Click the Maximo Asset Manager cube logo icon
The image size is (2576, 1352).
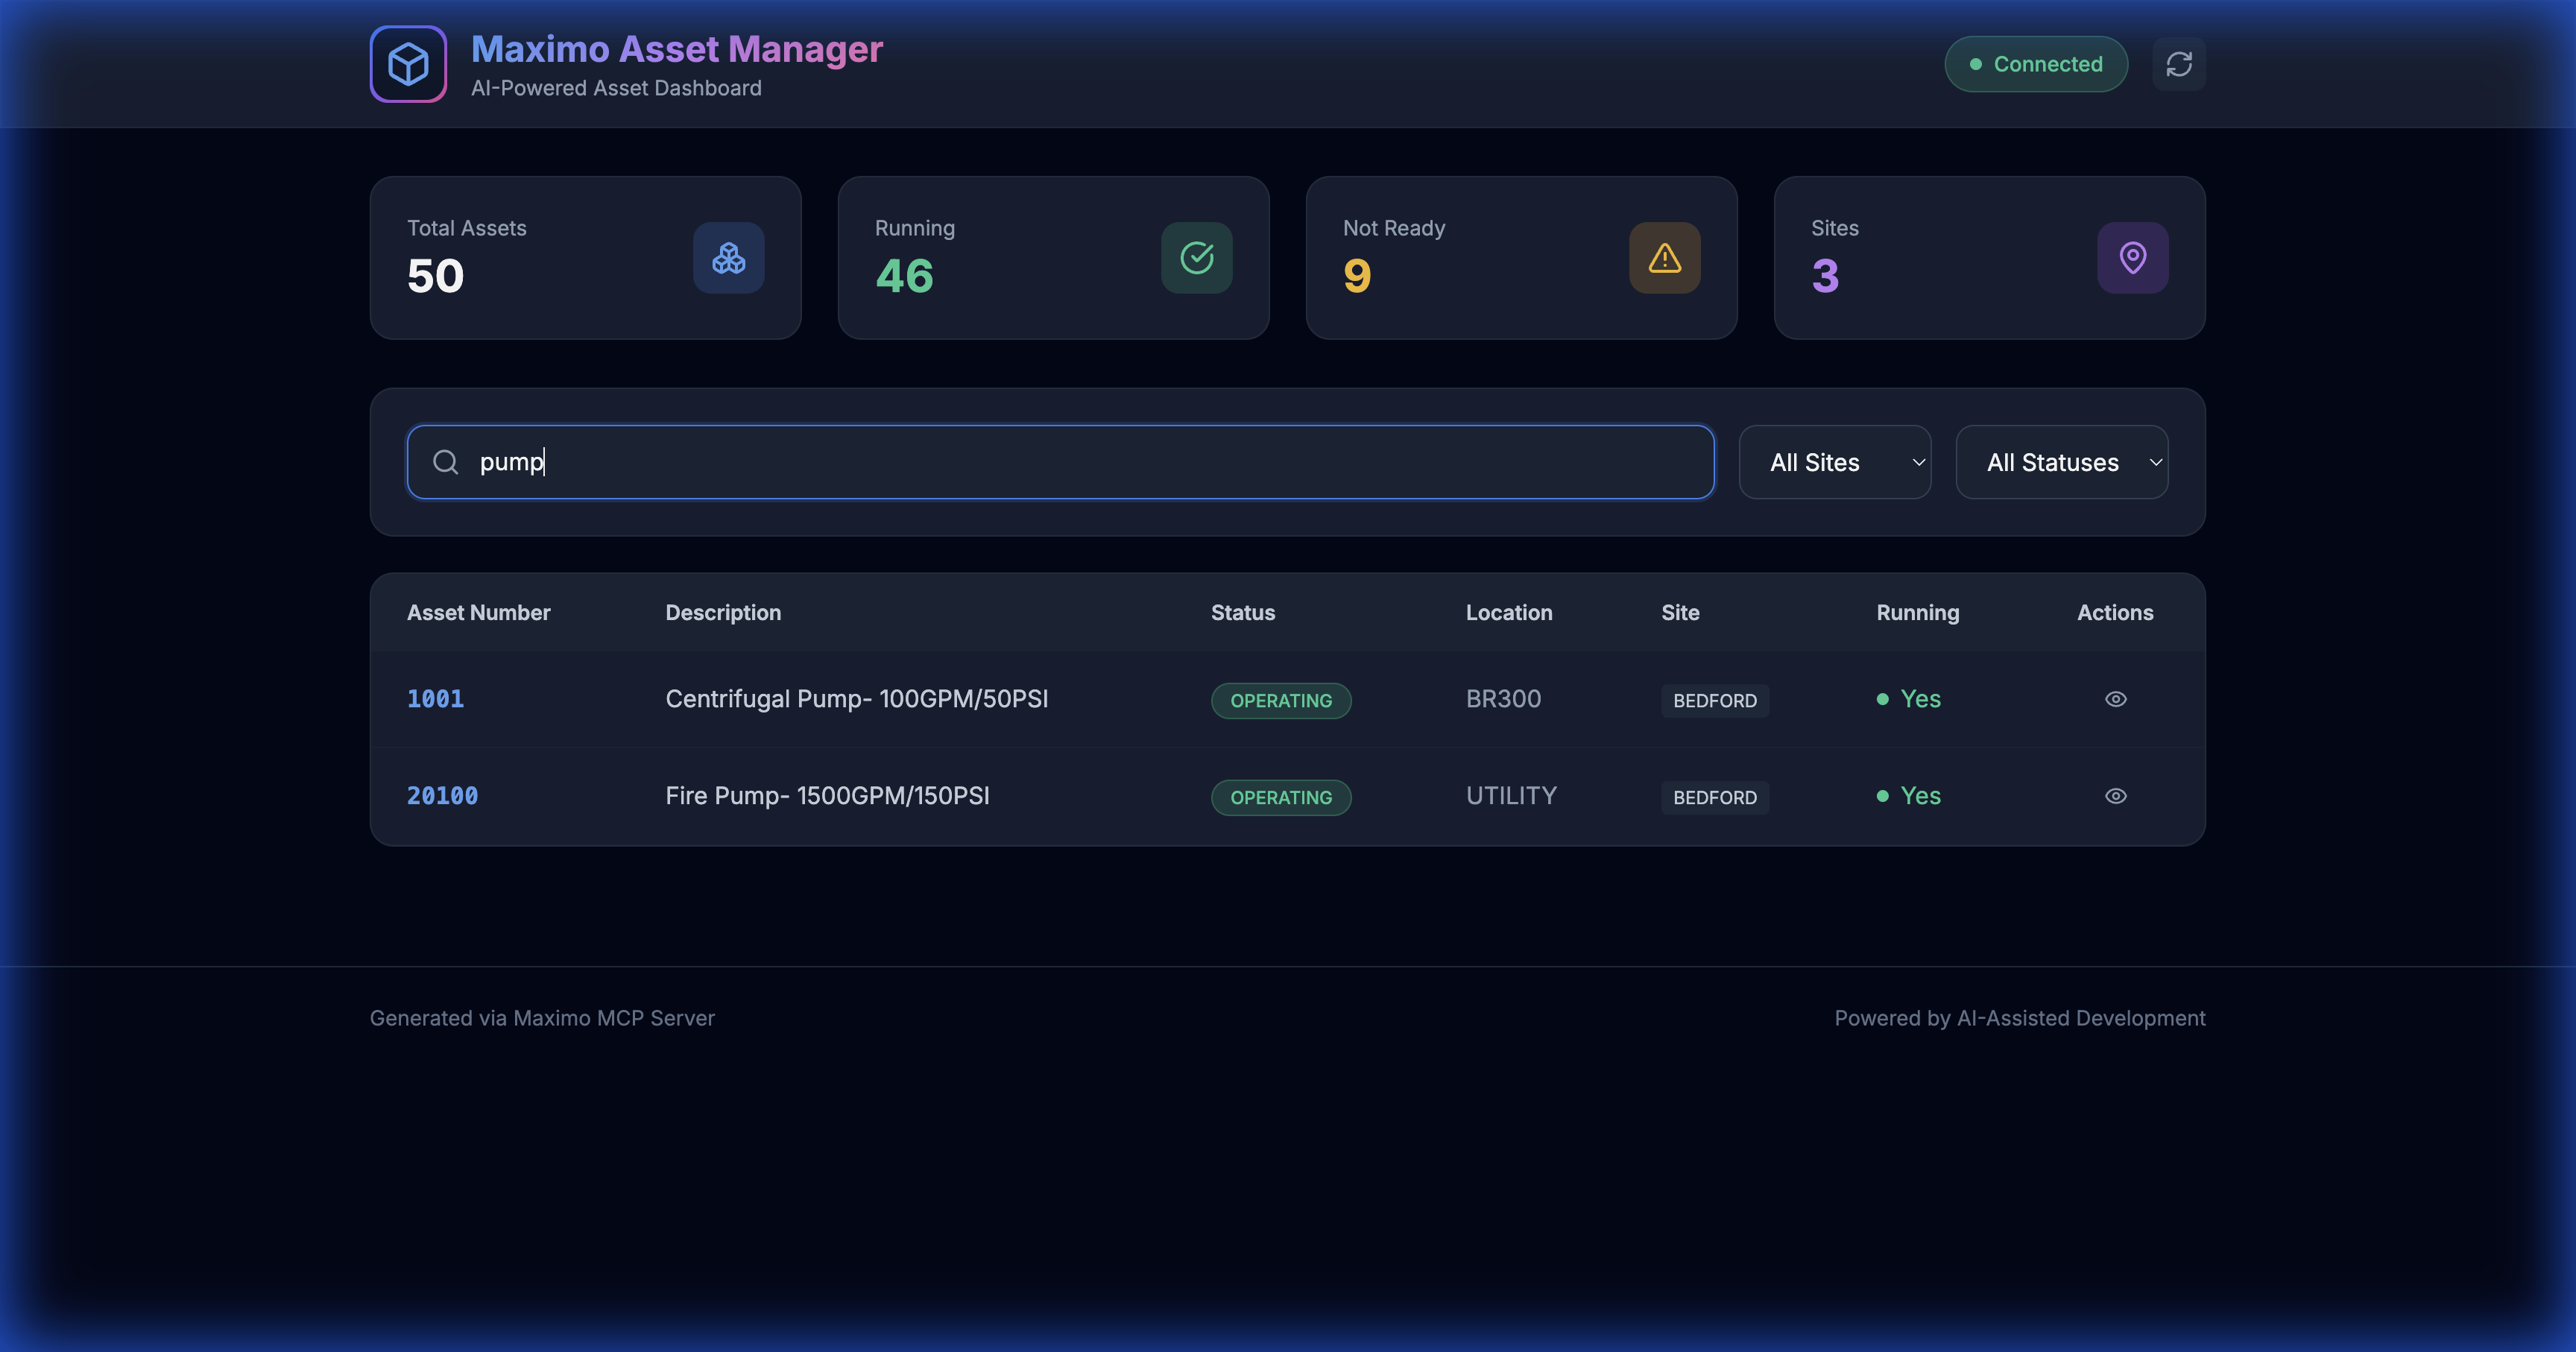point(408,64)
